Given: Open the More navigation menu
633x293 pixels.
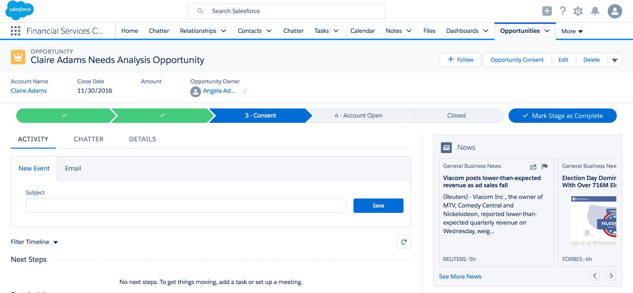Looking at the screenshot, I should (x=572, y=31).
